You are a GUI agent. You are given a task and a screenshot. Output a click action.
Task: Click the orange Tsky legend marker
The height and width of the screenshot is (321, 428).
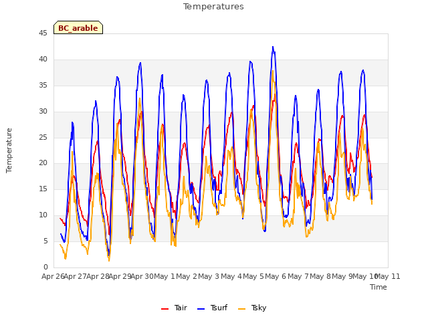click(x=242, y=309)
